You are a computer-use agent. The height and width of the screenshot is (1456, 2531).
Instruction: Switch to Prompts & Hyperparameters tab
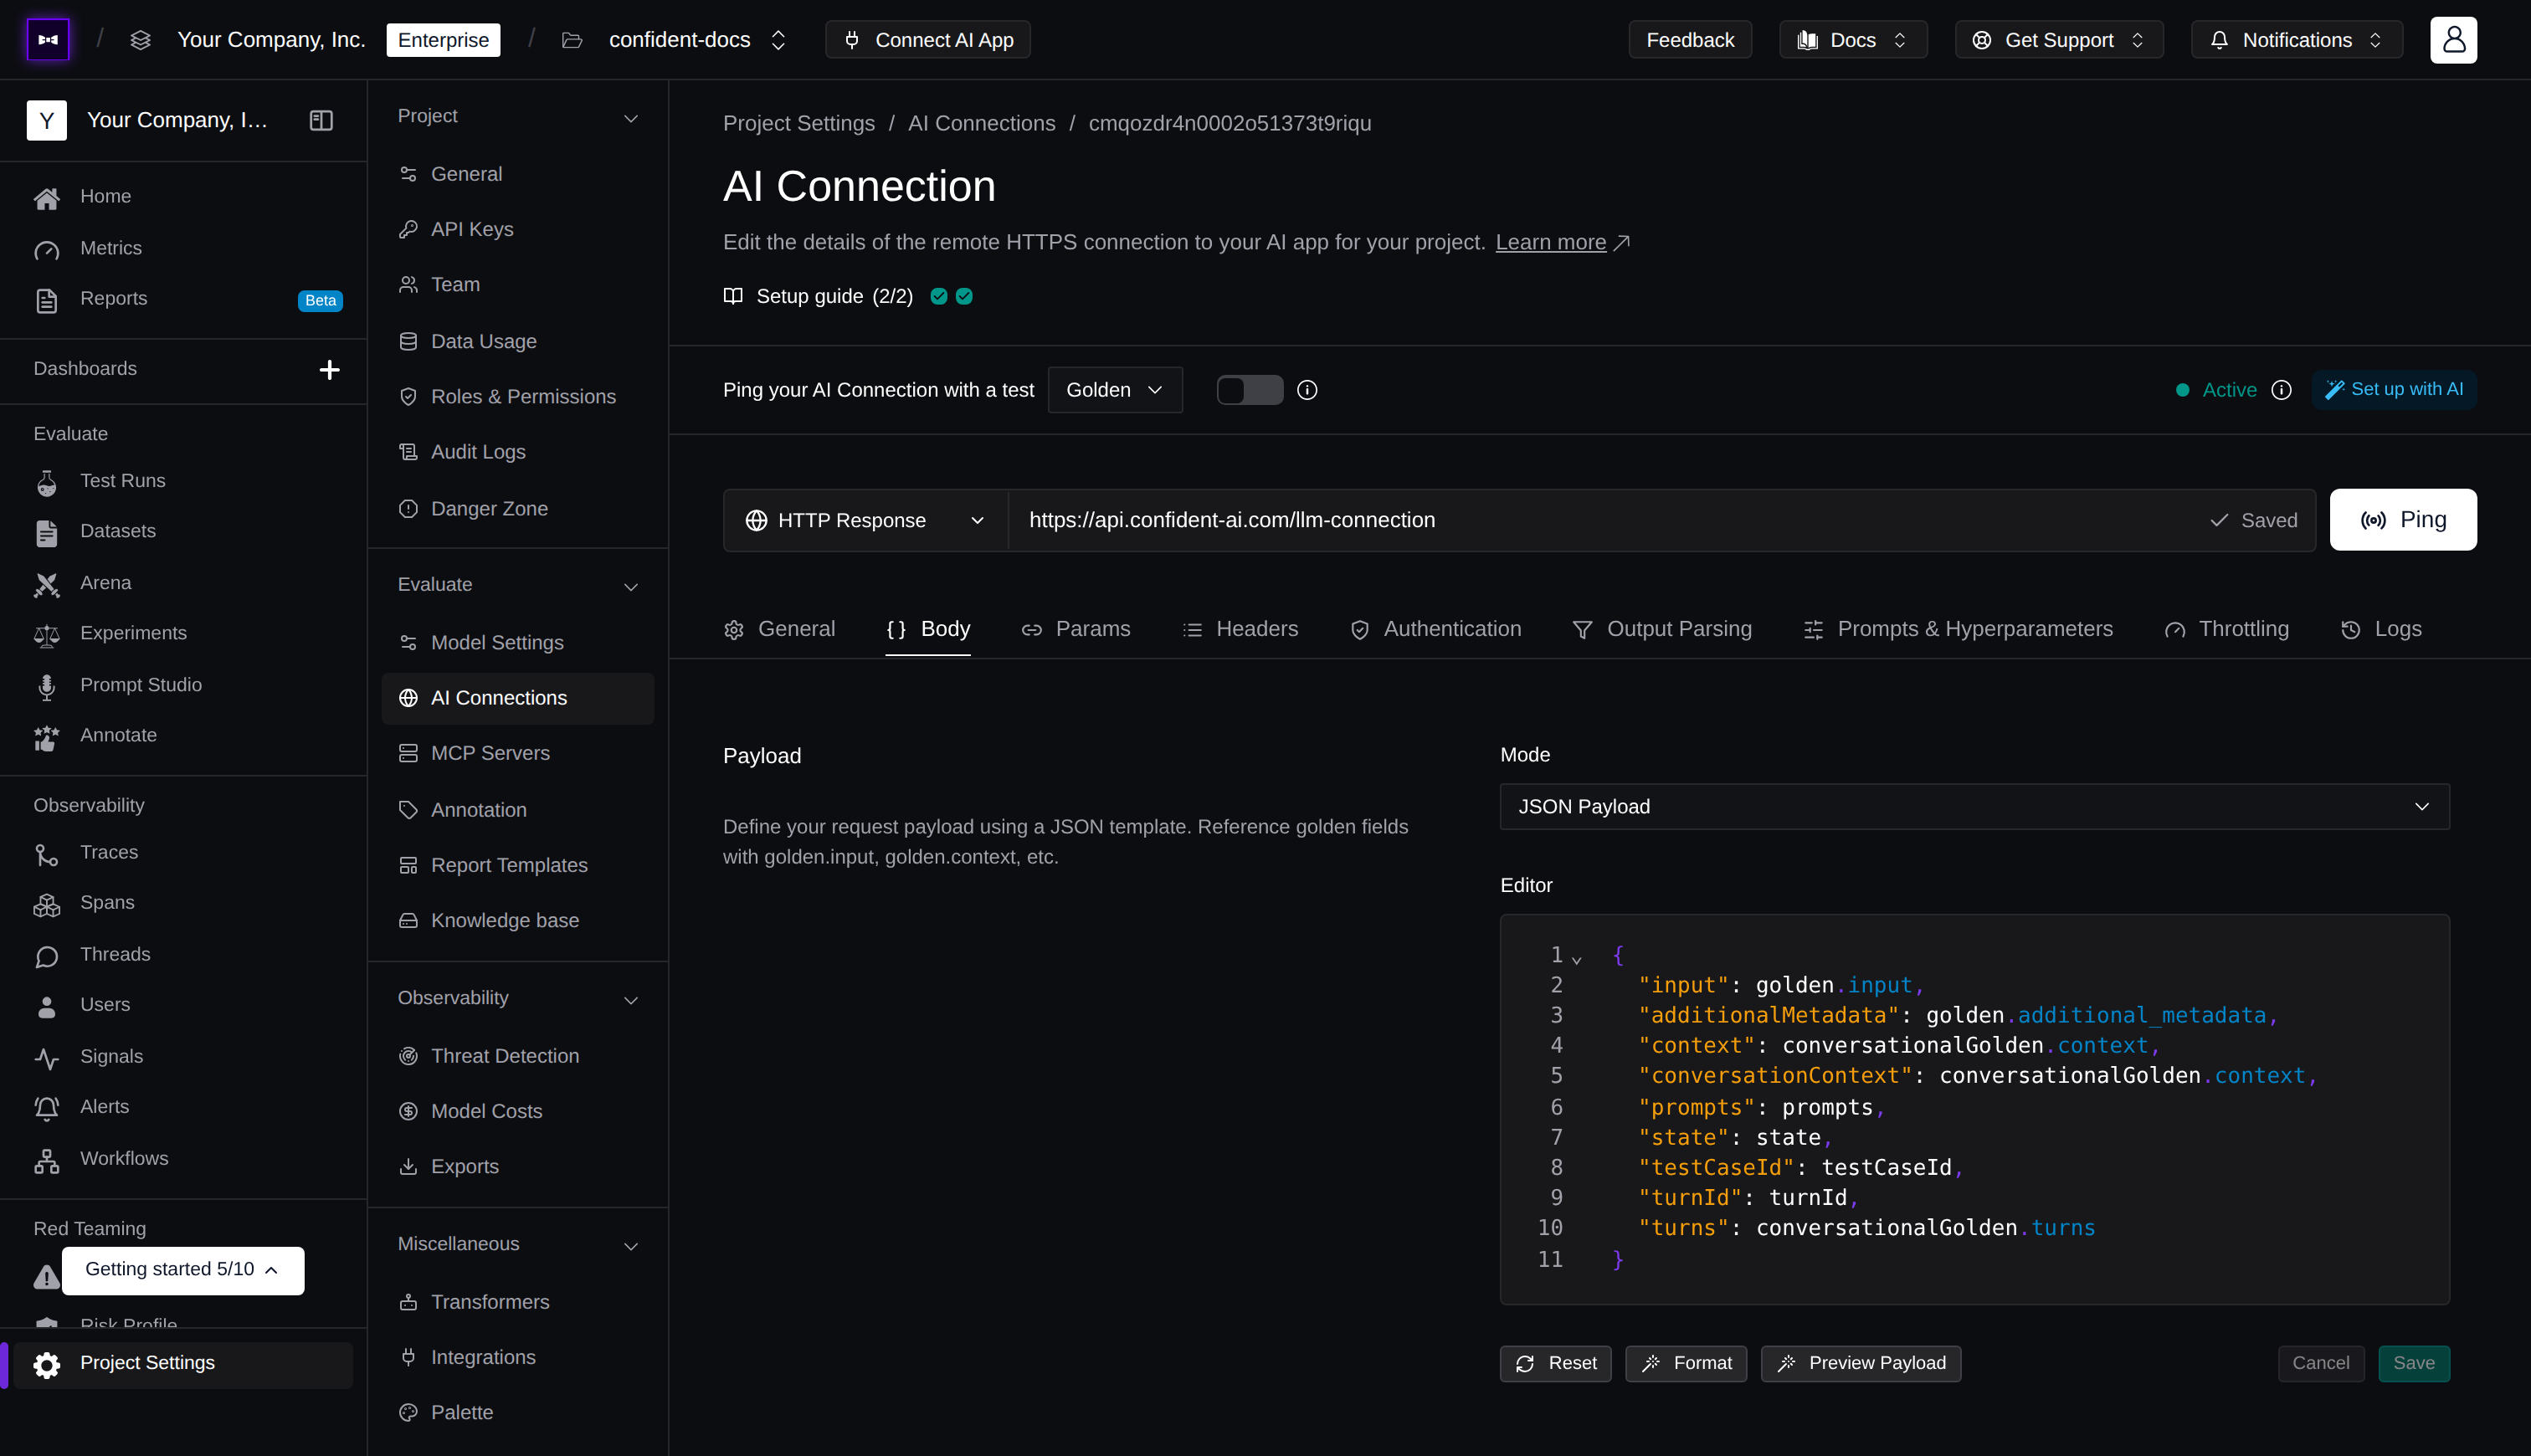[1958, 629]
